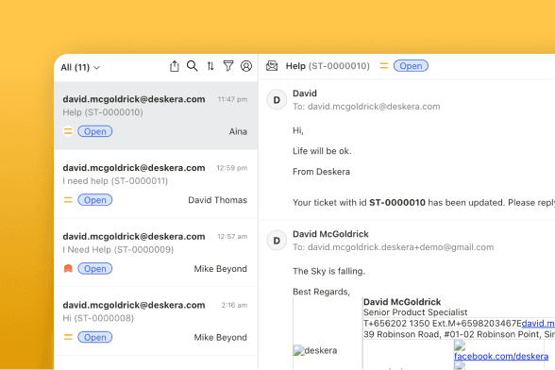
Task: Click the sort arrows icon
Action: coord(210,66)
